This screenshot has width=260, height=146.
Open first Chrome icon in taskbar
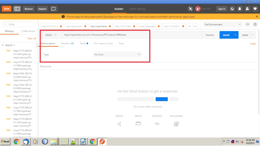click(17, 142)
